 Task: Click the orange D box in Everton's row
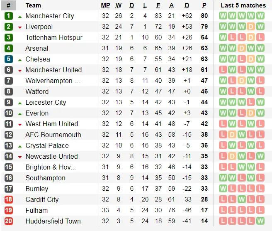pos(251,113)
